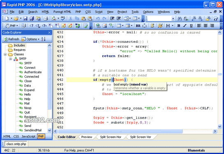Screen dimensions: 224x154
Task: Run spell check with the ABC checkmark icon
Action: pos(63,19)
